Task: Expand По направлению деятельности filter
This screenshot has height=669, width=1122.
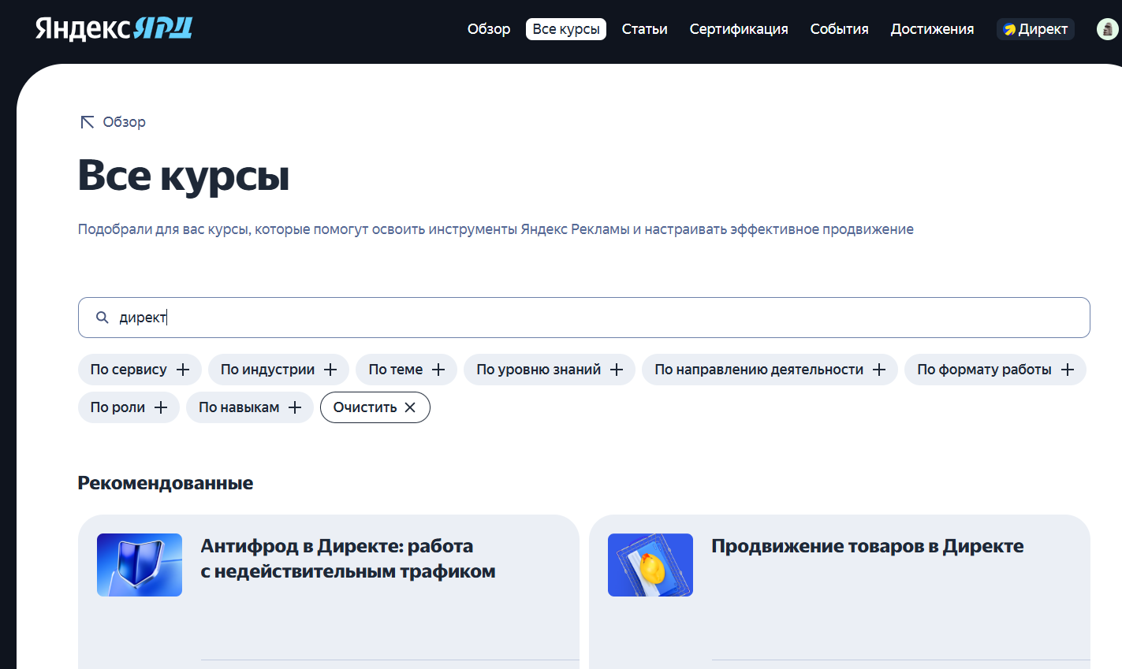Action: point(770,370)
